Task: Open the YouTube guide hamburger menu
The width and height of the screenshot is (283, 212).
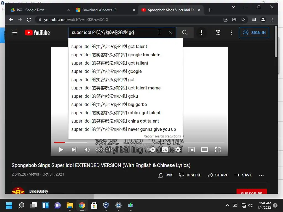Action: (x=15, y=33)
